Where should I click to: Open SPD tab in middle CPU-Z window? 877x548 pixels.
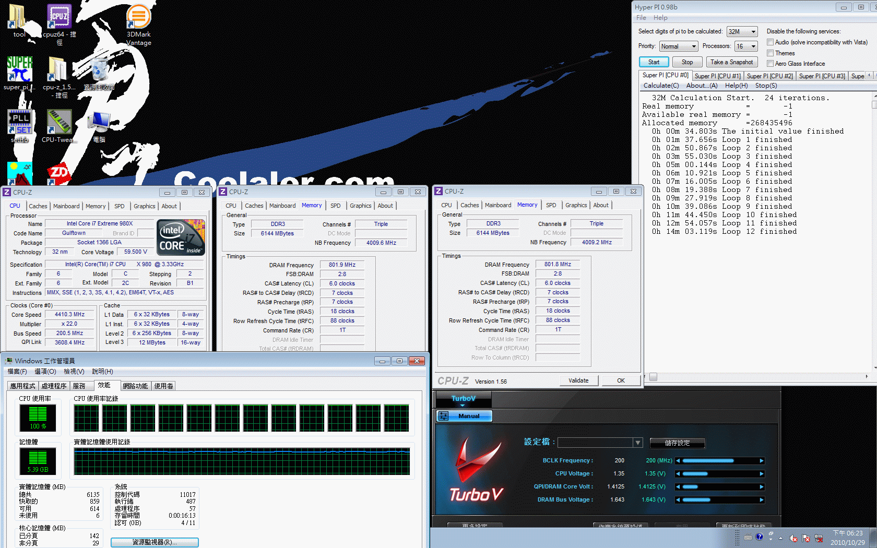click(x=336, y=206)
